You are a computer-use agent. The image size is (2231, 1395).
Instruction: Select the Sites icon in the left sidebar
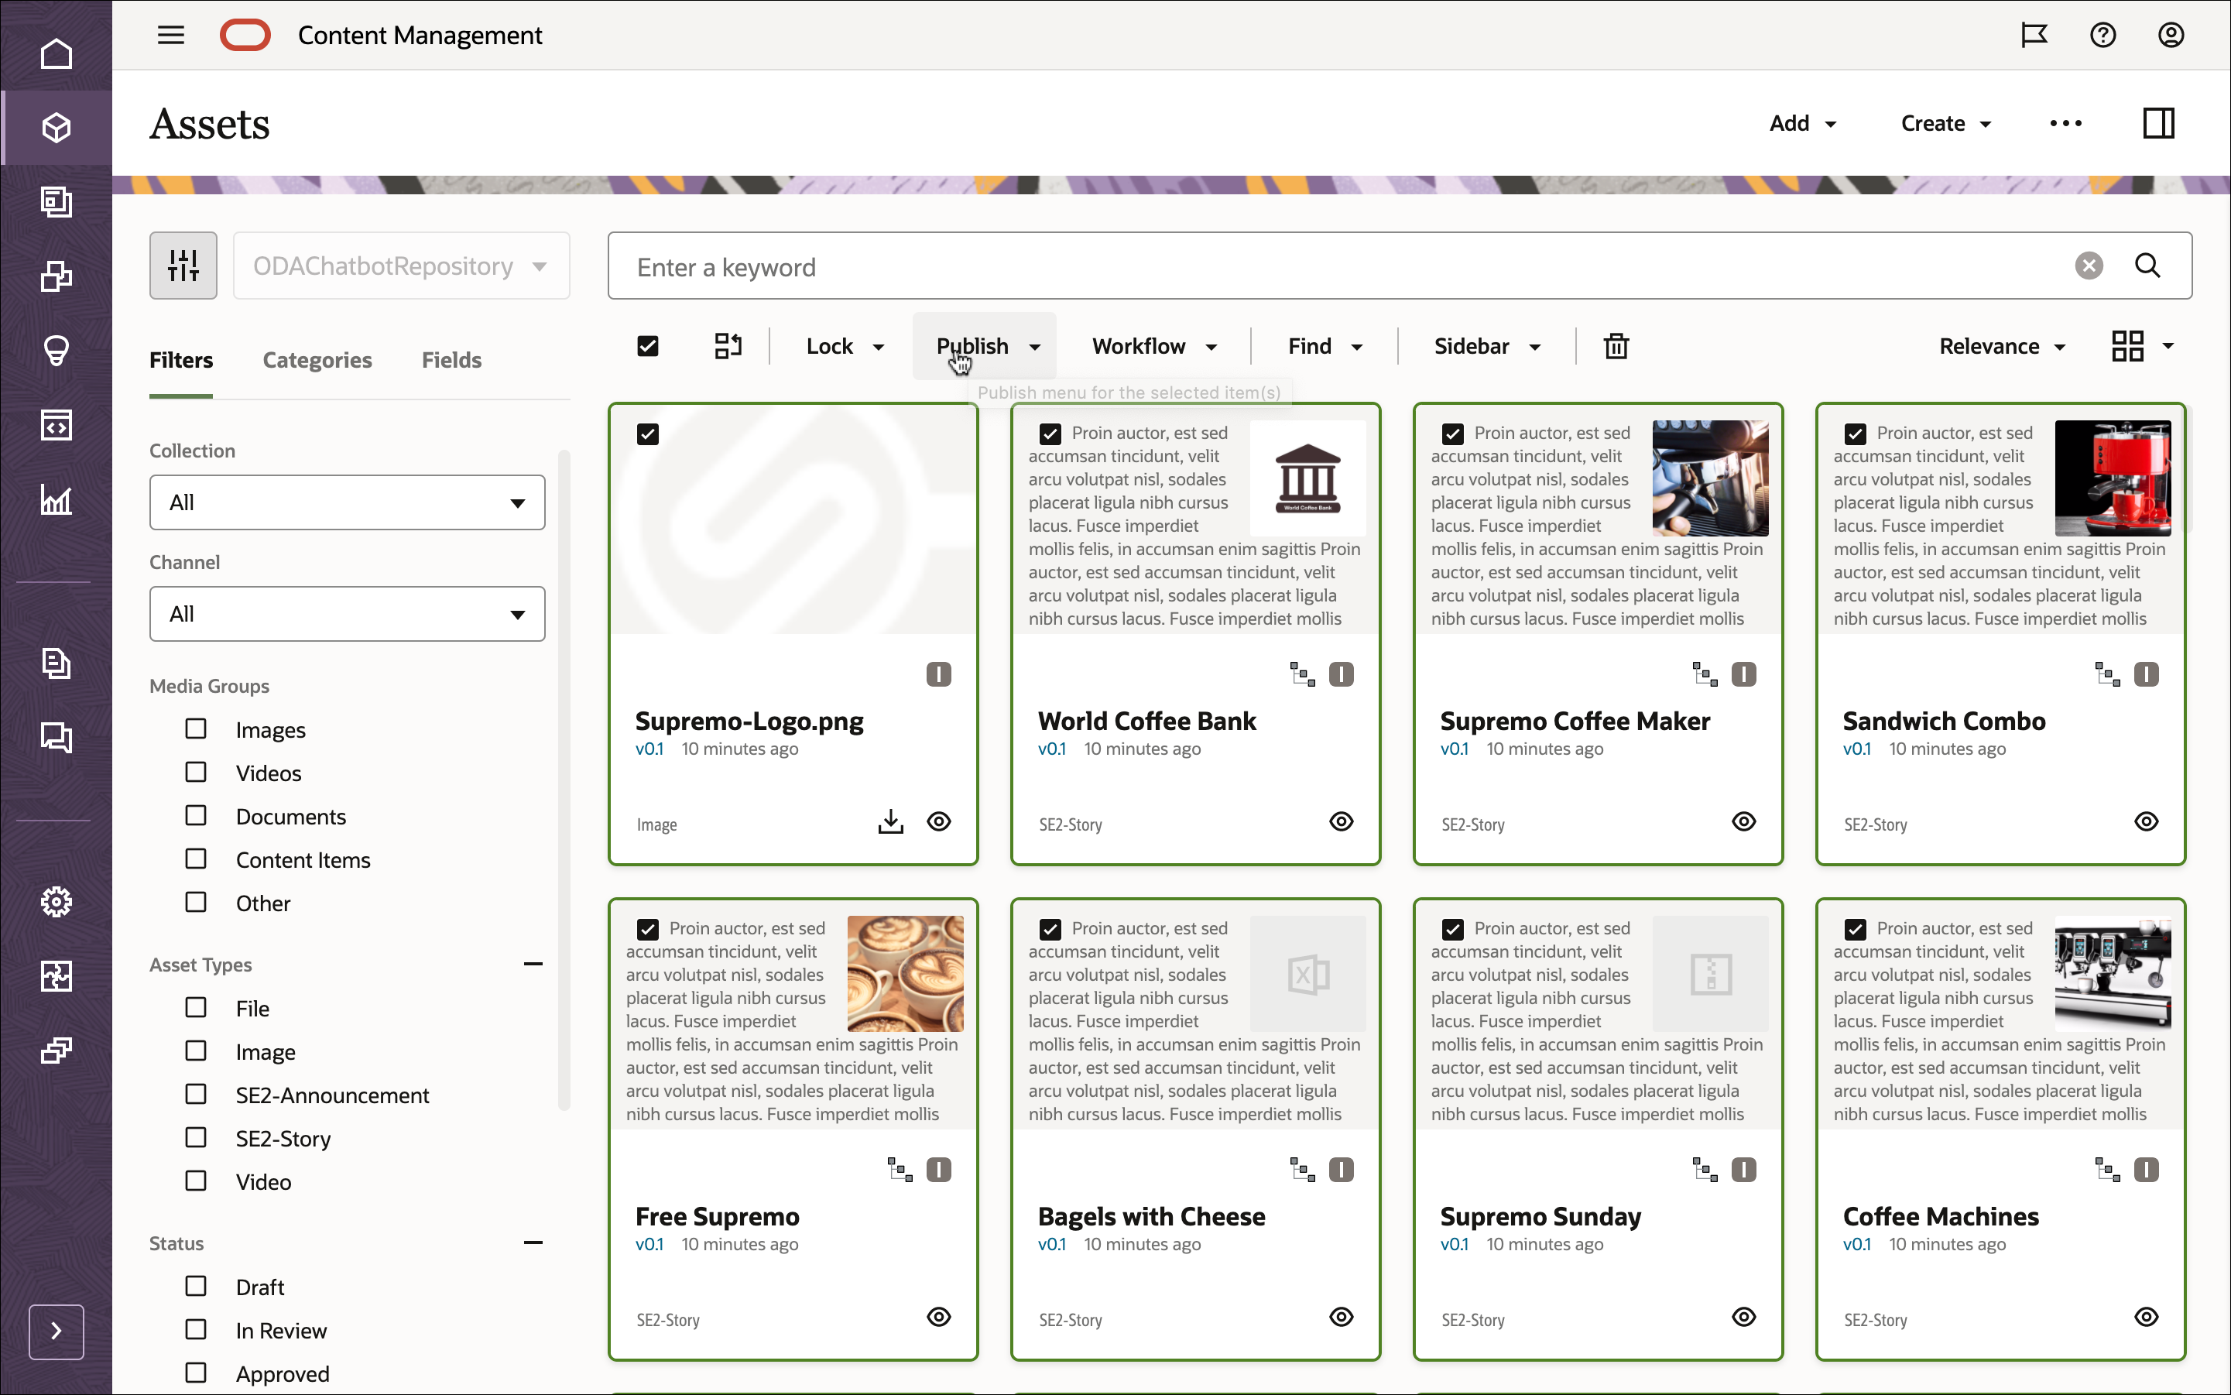[x=57, y=201]
